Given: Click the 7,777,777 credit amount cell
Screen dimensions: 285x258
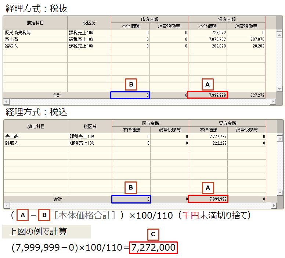Looking at the screenshot, I should point(208,137).
